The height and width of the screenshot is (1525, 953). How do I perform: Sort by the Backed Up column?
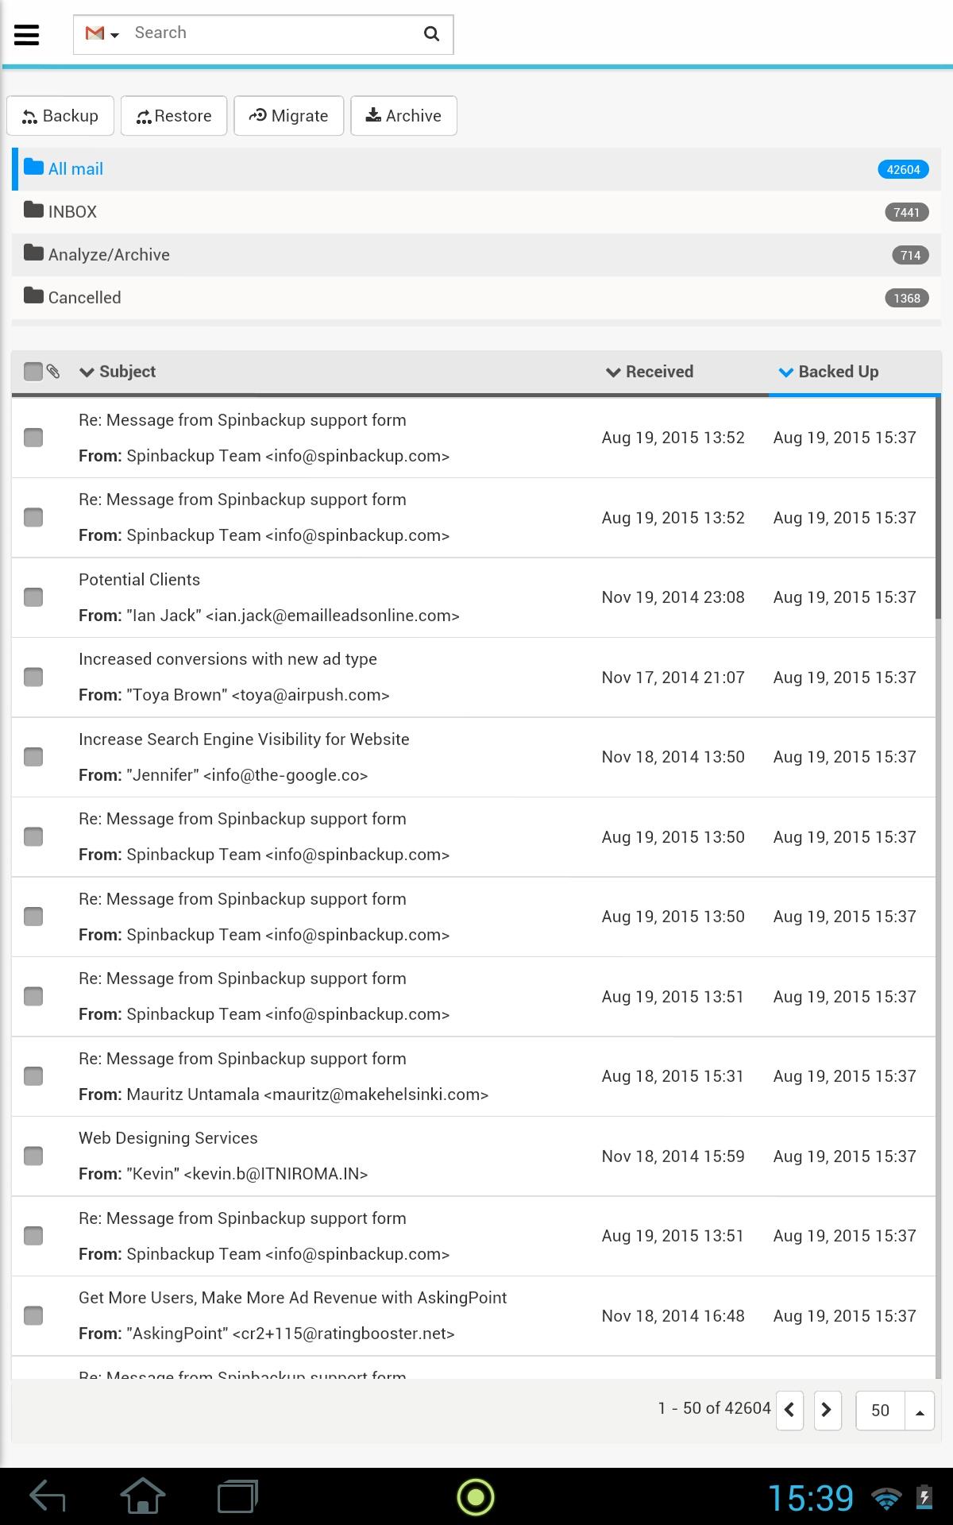pos(829,372)
